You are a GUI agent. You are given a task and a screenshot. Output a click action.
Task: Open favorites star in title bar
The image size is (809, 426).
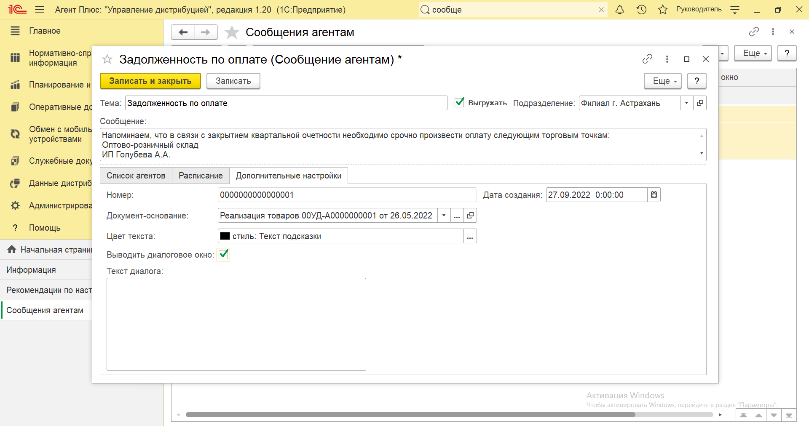click(663, 9)
